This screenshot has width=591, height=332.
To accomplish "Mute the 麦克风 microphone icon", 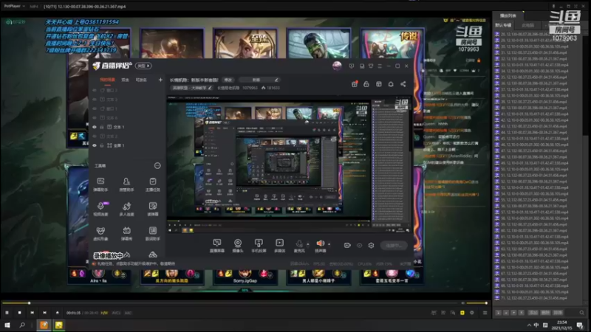I will pos(299,244).
